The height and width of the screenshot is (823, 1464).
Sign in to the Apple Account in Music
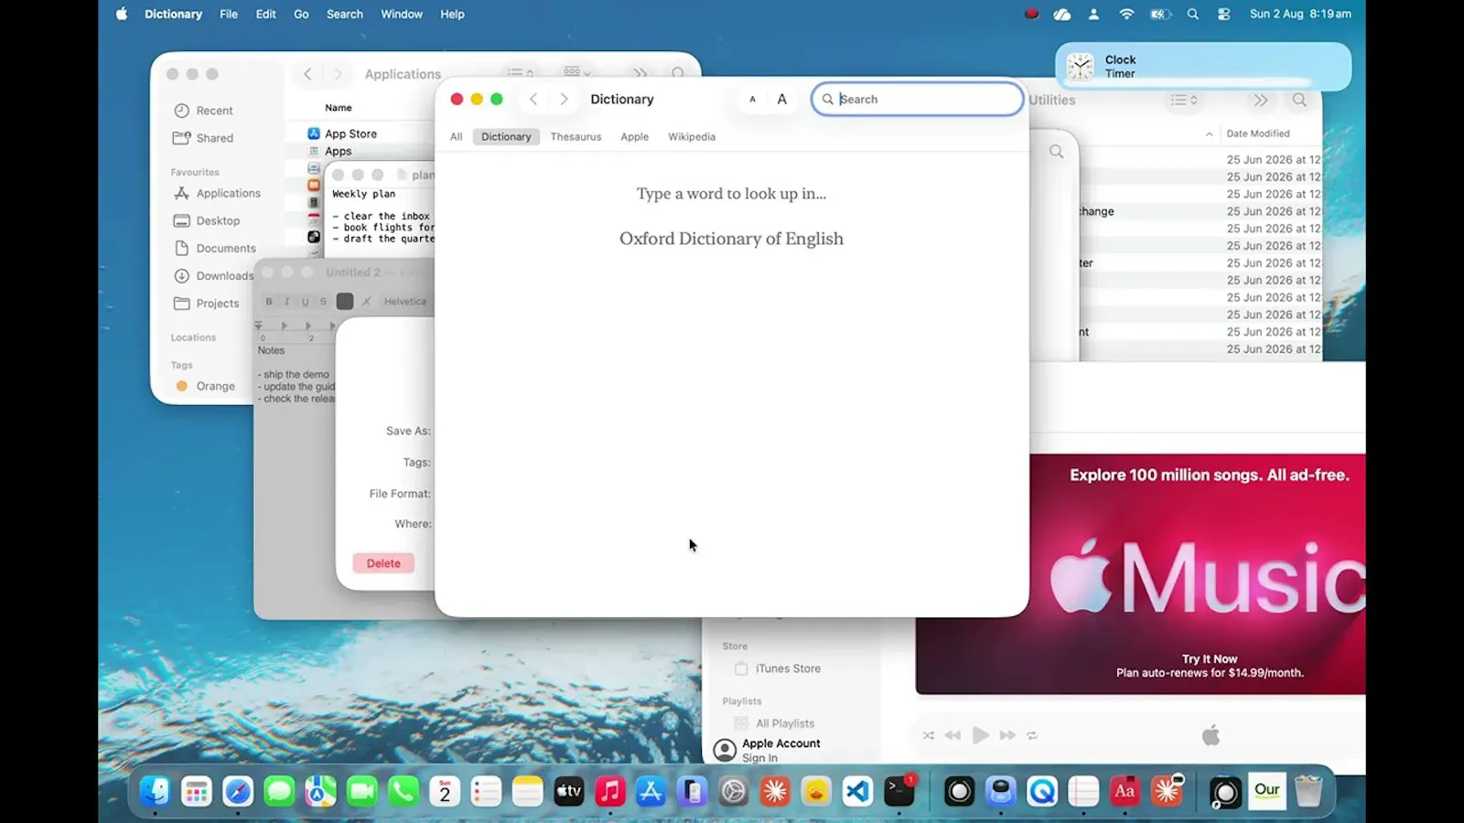pos(767,751)
